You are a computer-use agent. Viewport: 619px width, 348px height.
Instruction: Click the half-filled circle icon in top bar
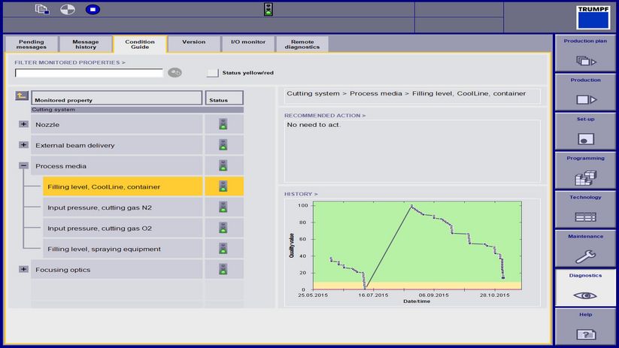point(68,9)
